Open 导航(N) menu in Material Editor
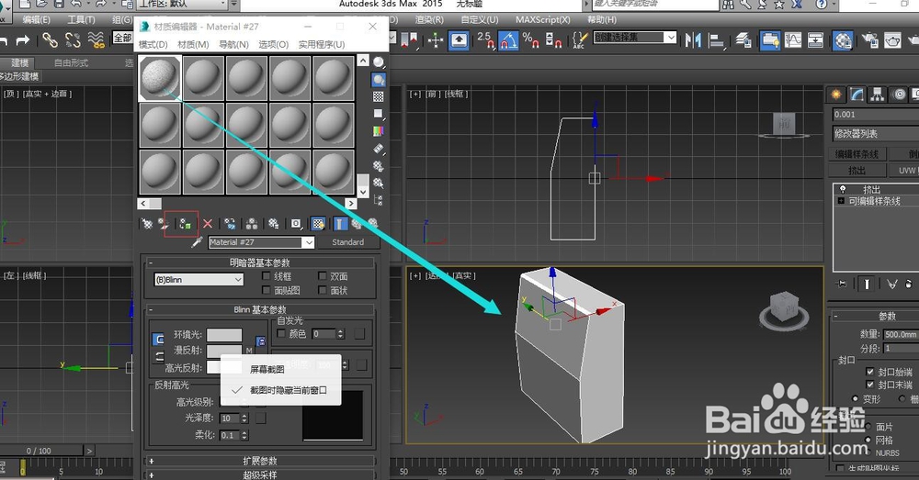 (233, 44)
